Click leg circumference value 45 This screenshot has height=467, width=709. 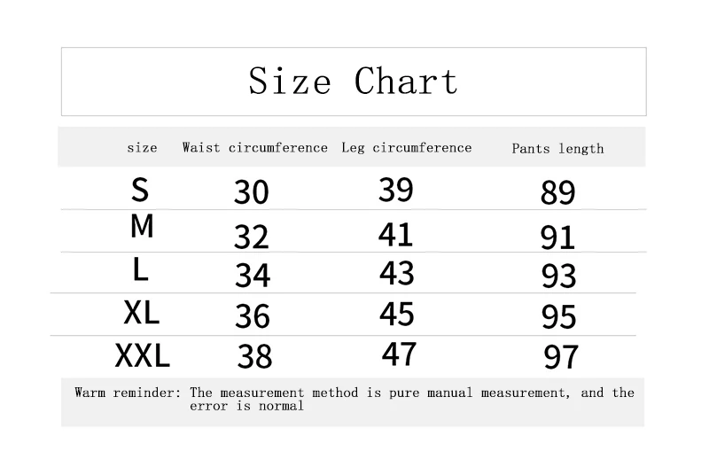pos(397,314)
